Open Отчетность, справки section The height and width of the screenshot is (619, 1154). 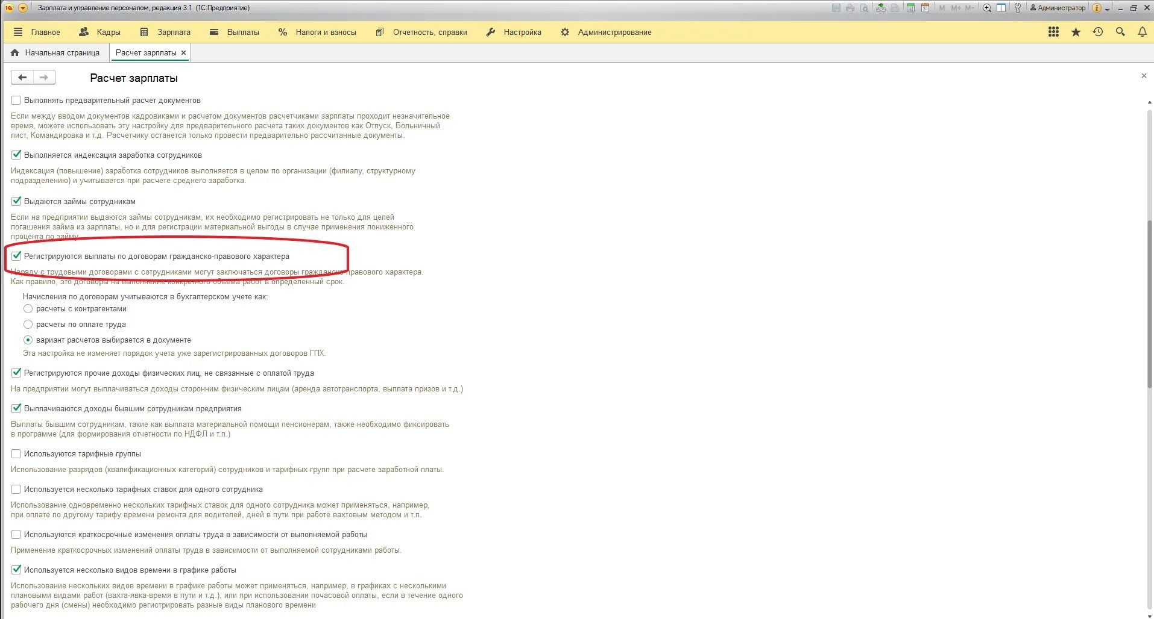point(421,32)
